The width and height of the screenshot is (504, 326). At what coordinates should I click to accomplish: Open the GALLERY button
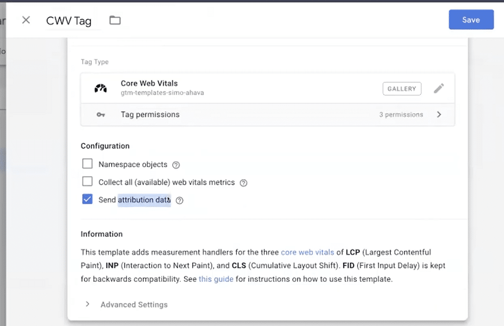click(402, 88)
